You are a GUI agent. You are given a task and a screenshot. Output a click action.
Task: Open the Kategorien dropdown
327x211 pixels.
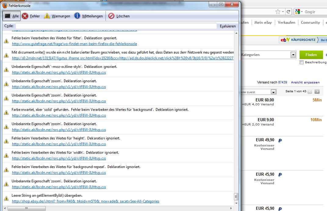pos(293,55)
